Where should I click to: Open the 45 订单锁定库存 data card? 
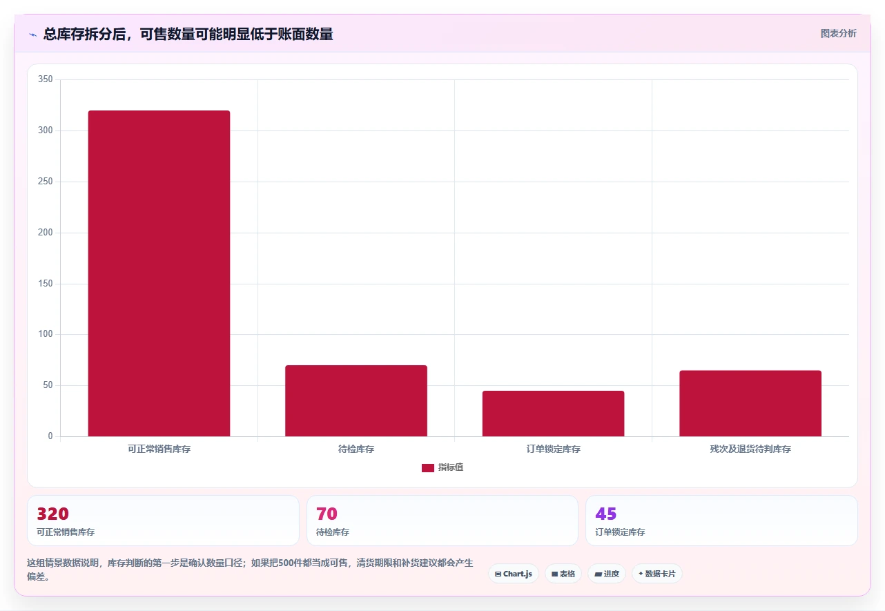pyautogui.click(x=721, y=521)
